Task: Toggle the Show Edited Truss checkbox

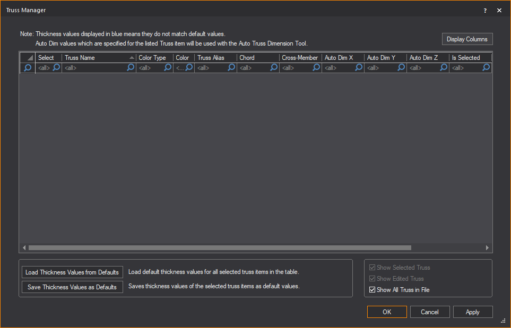Action: click(x=373, y=279)
